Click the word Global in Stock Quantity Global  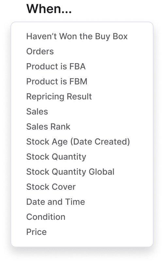[x=102, y=172]
